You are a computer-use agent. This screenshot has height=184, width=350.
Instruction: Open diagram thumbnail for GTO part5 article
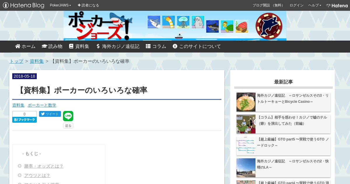[x=246, y=146]
